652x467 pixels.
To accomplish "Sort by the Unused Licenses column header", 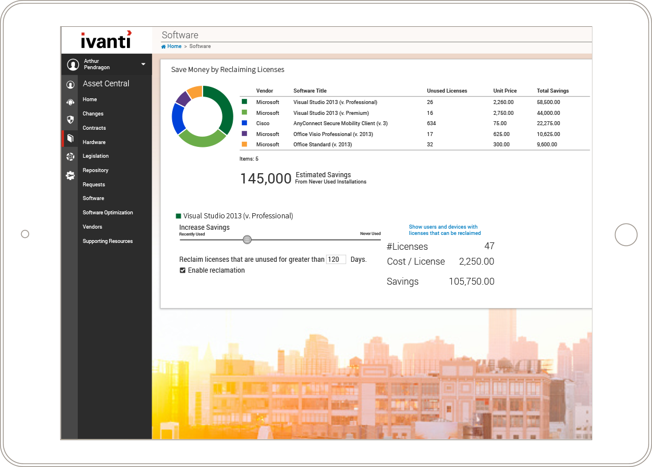I will 447,90.
